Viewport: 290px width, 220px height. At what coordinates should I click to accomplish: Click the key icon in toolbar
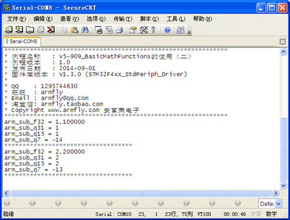153,30
